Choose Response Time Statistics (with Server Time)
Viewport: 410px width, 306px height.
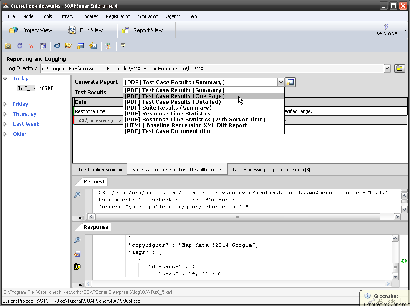click(204, 119)
